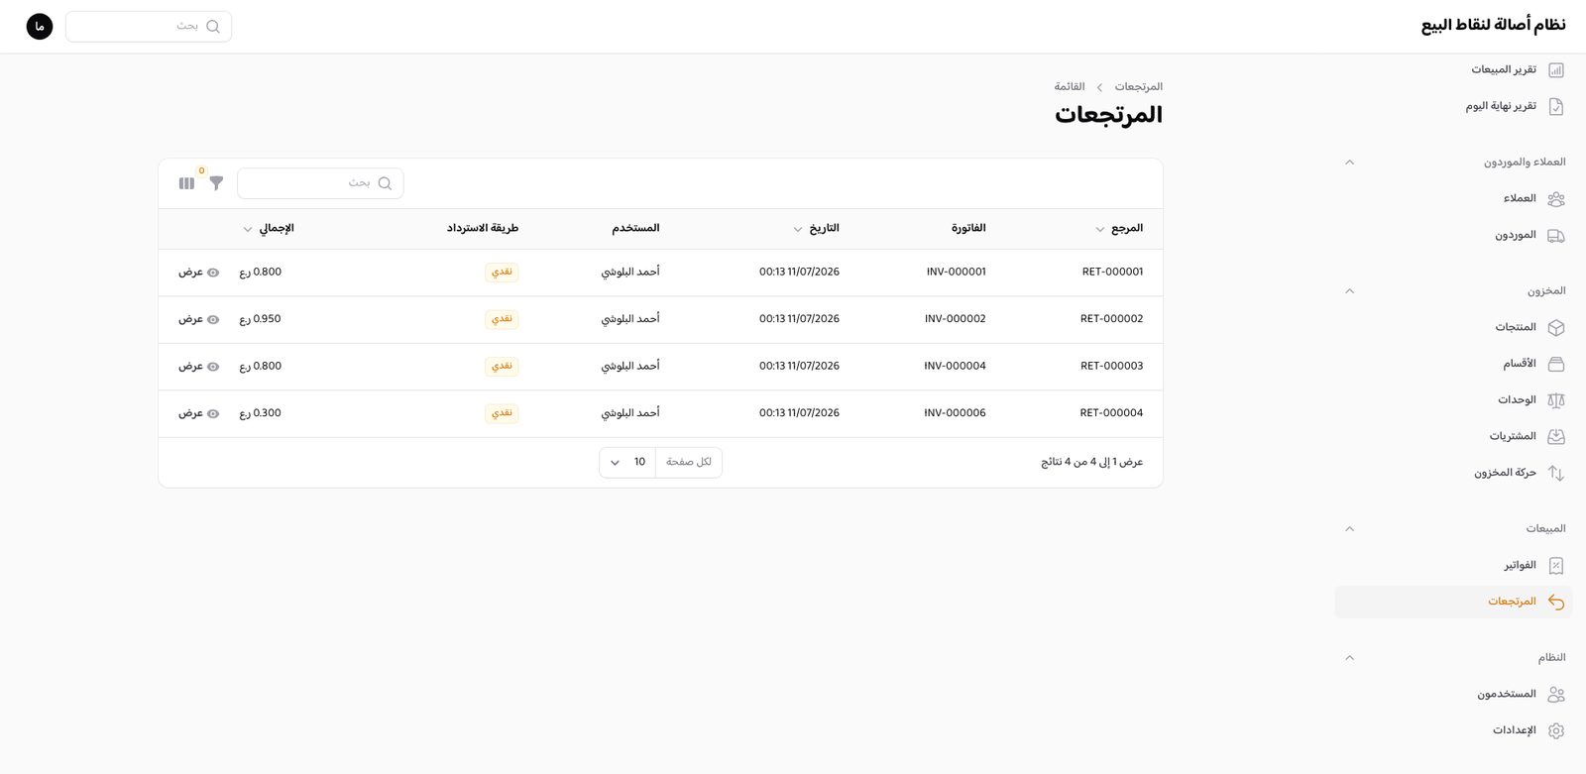The width and height of the screenshot is (1586, 774).
Task: Collapse the المخزون sidebar section
Action: coord(1349,291)
